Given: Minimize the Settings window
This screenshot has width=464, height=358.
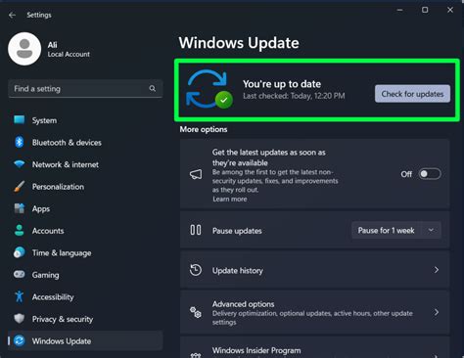Looking at the screenshot, I should 399,10.
